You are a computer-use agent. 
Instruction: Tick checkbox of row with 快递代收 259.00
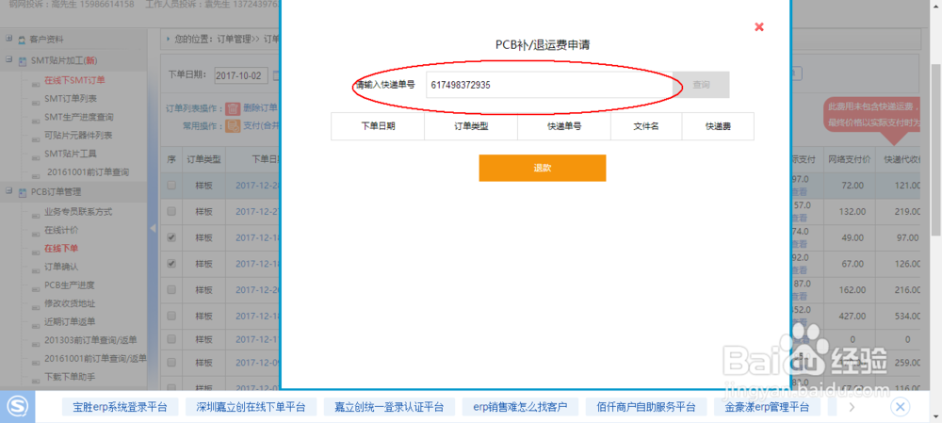click(x=171, y=363)
